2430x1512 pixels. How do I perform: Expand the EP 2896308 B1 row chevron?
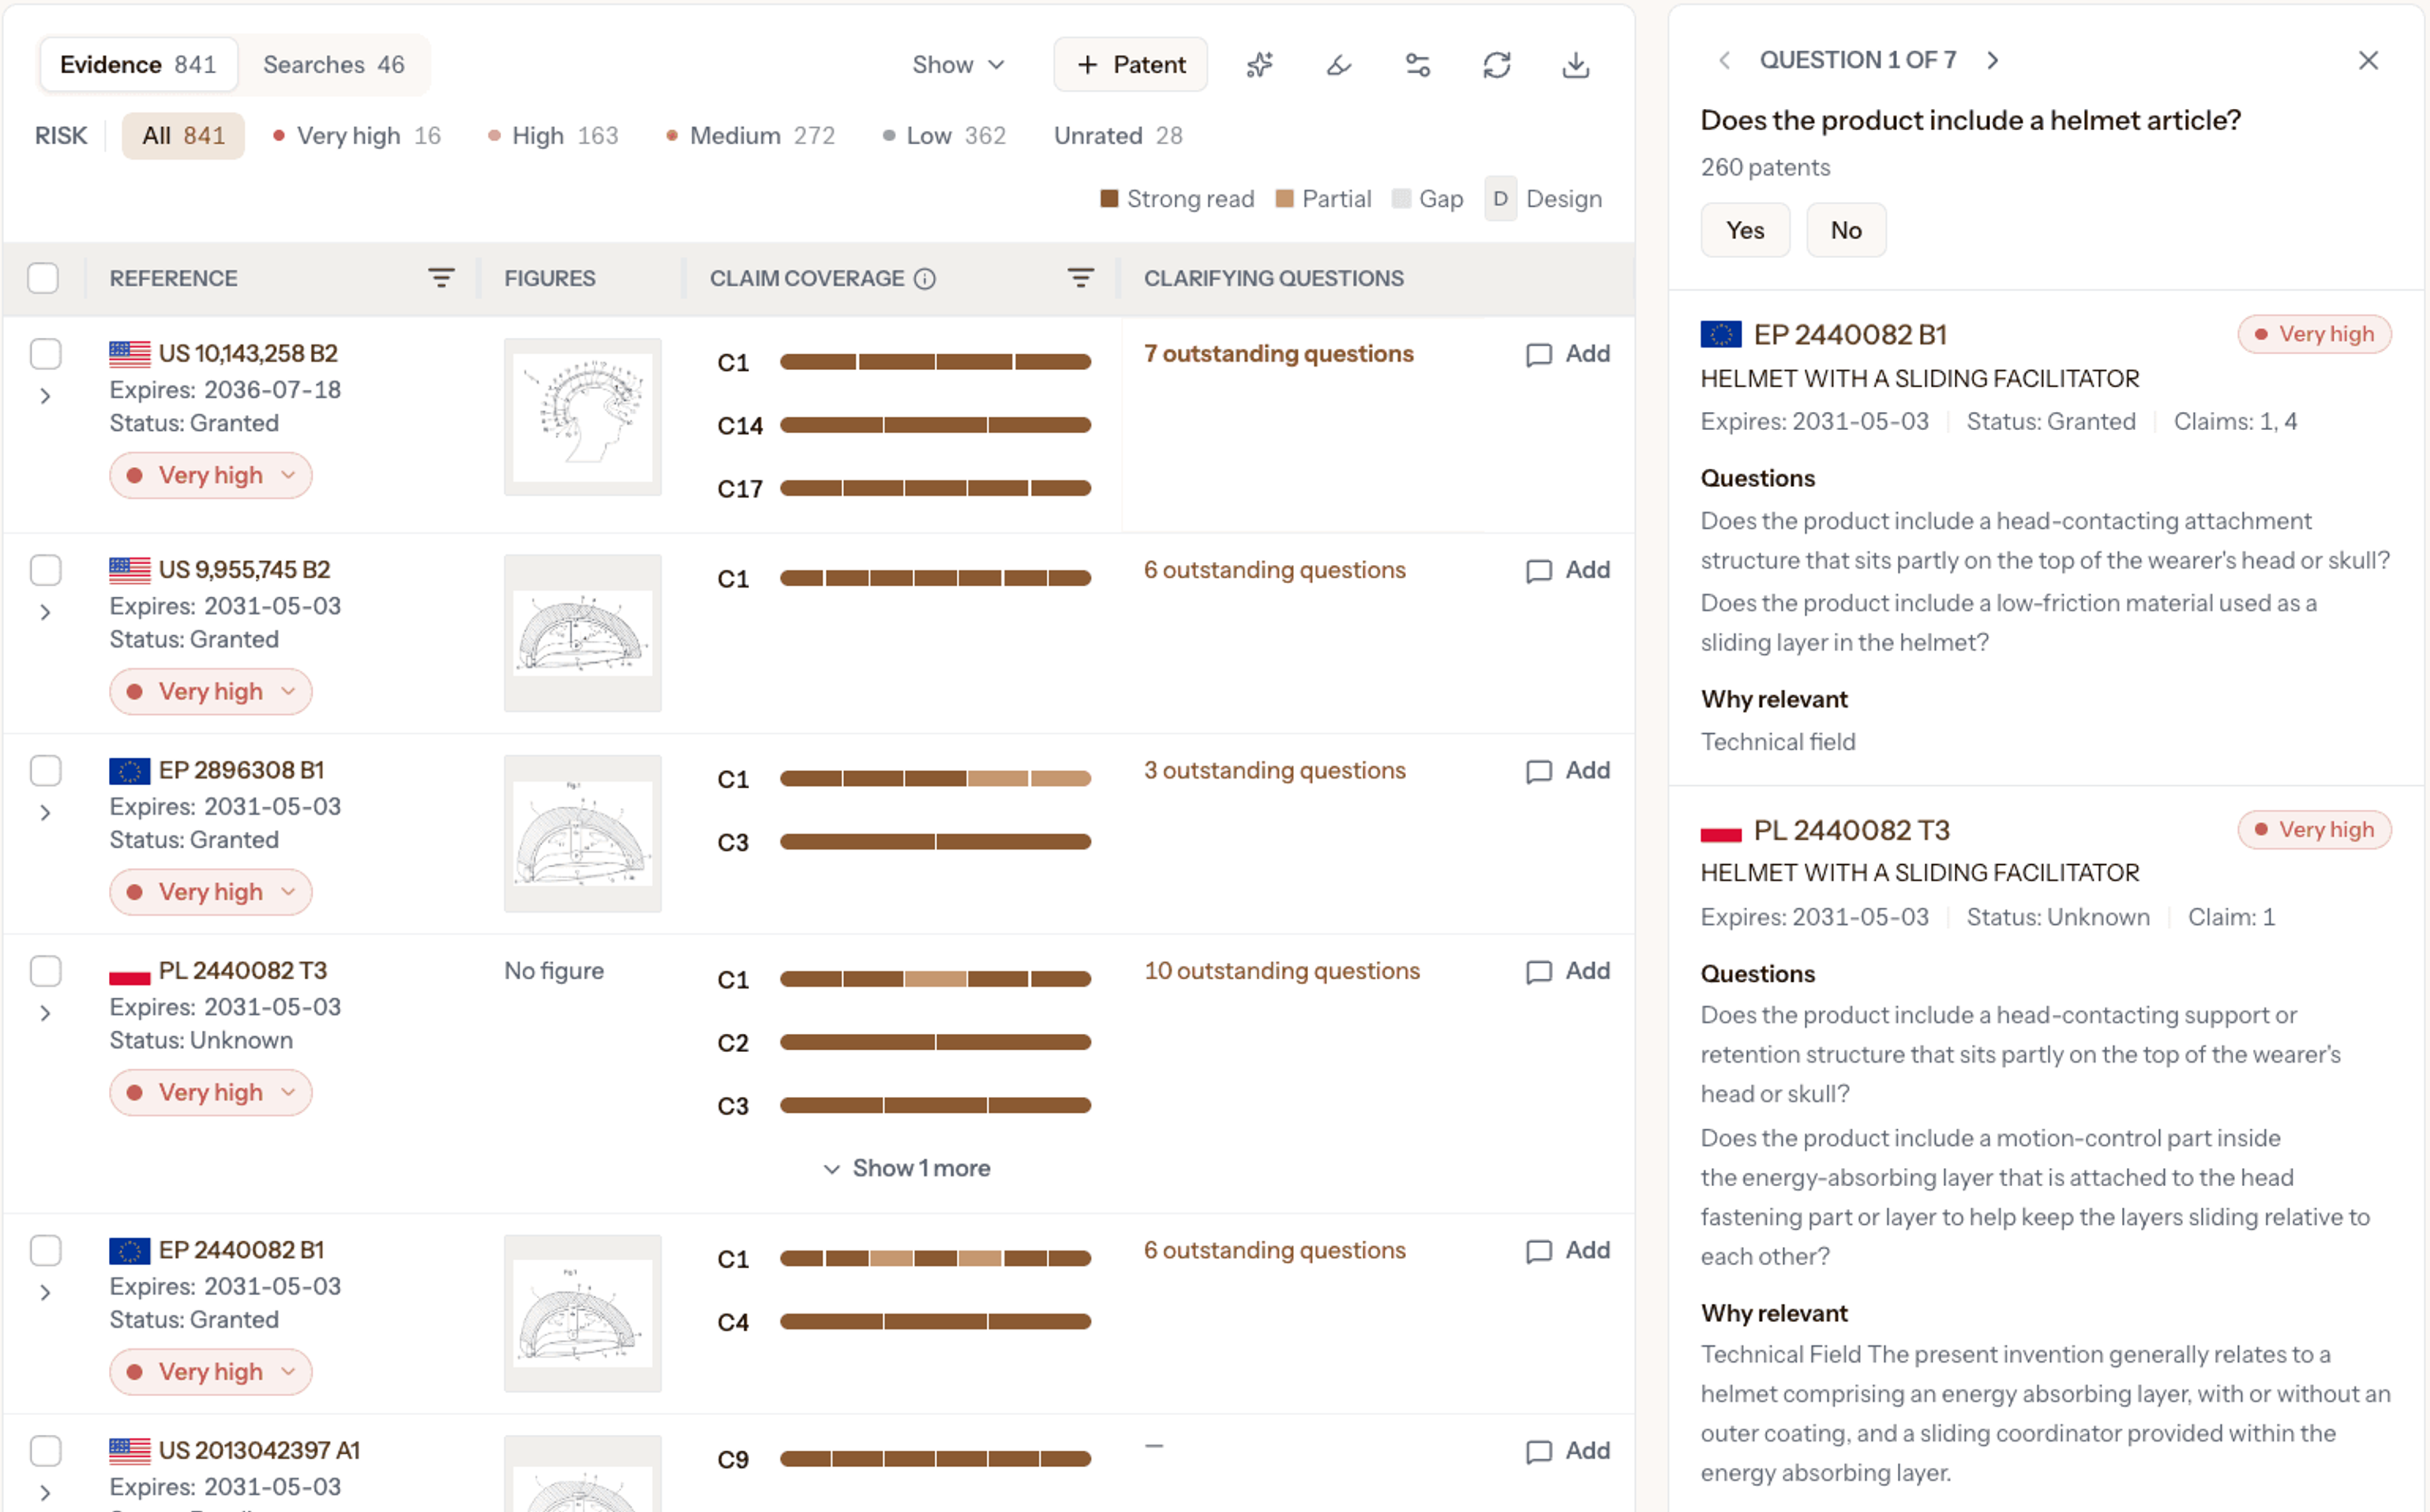(46, 813)
